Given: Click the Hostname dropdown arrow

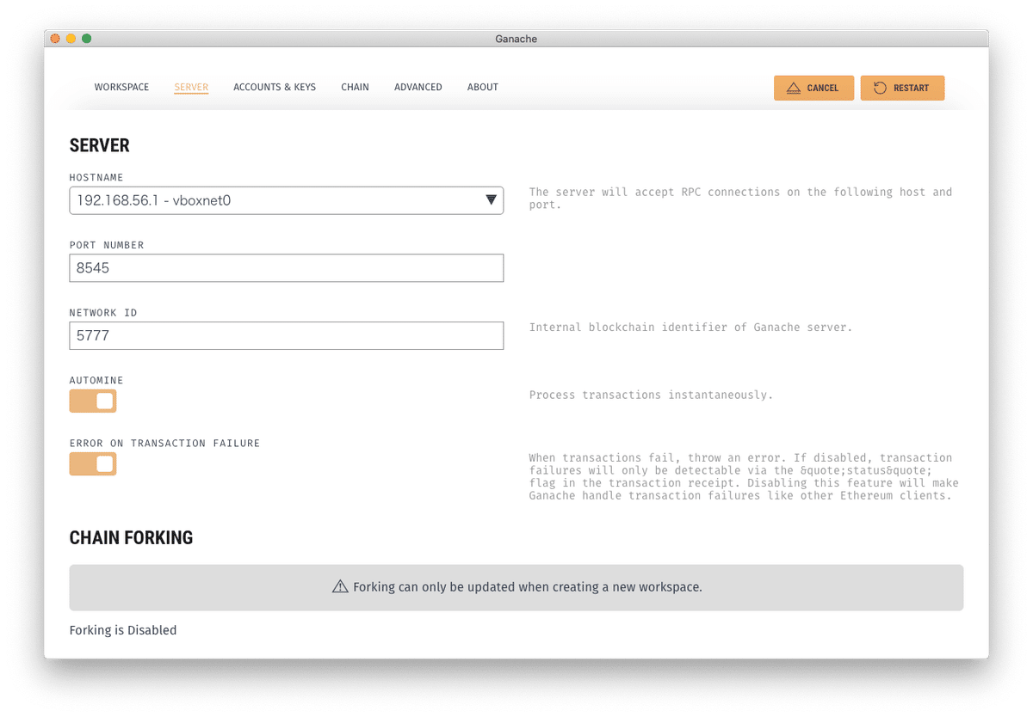Looking at the screenshot, I should [491, 200].
